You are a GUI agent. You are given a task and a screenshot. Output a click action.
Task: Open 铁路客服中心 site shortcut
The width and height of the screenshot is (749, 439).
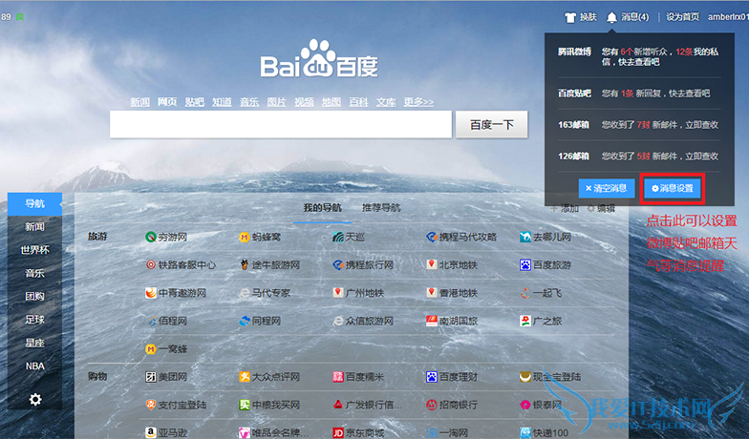tap(181, 265)
